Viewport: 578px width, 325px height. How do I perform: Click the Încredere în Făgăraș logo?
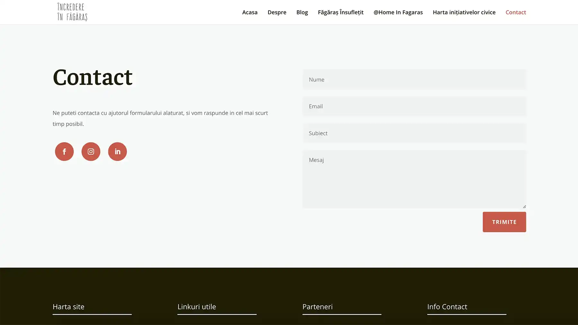tap(72, 12)
